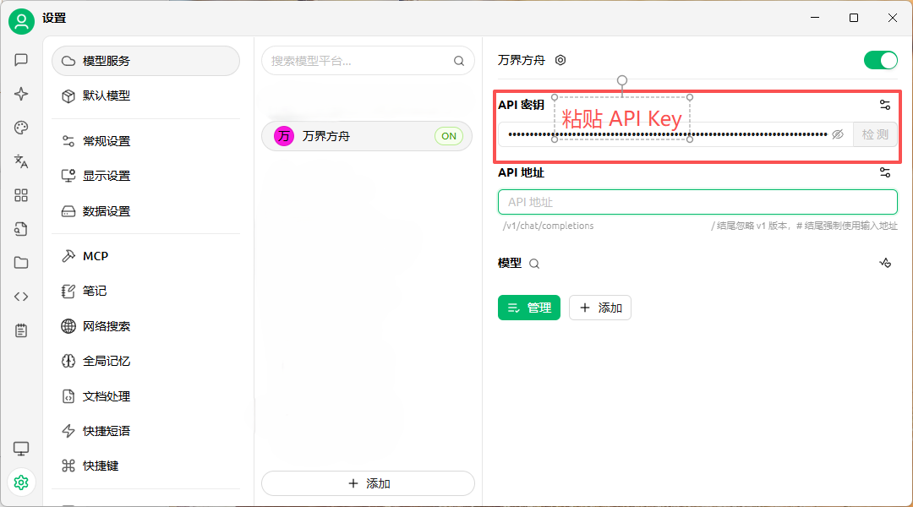Open the MCP settings section
Screen dimensions: 913x507
(x=96, y=256)
